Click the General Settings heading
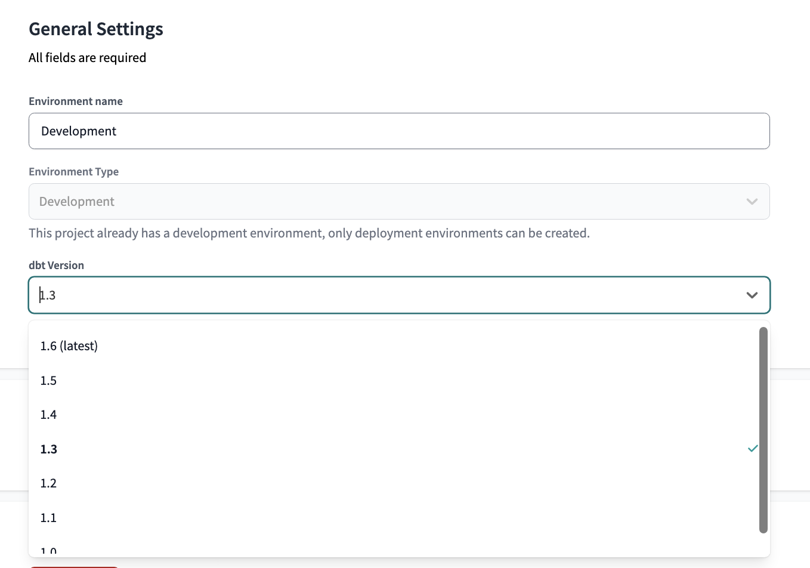 pos(95,29)
